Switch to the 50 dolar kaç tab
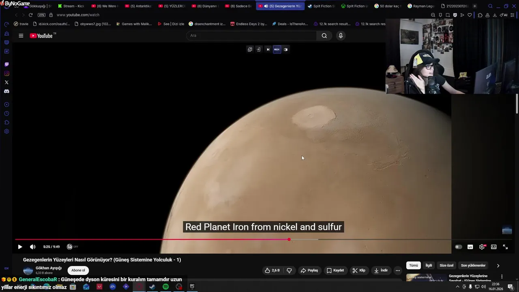Image resolution: width=519 pixels, height=292 pixels. (388, 6)
